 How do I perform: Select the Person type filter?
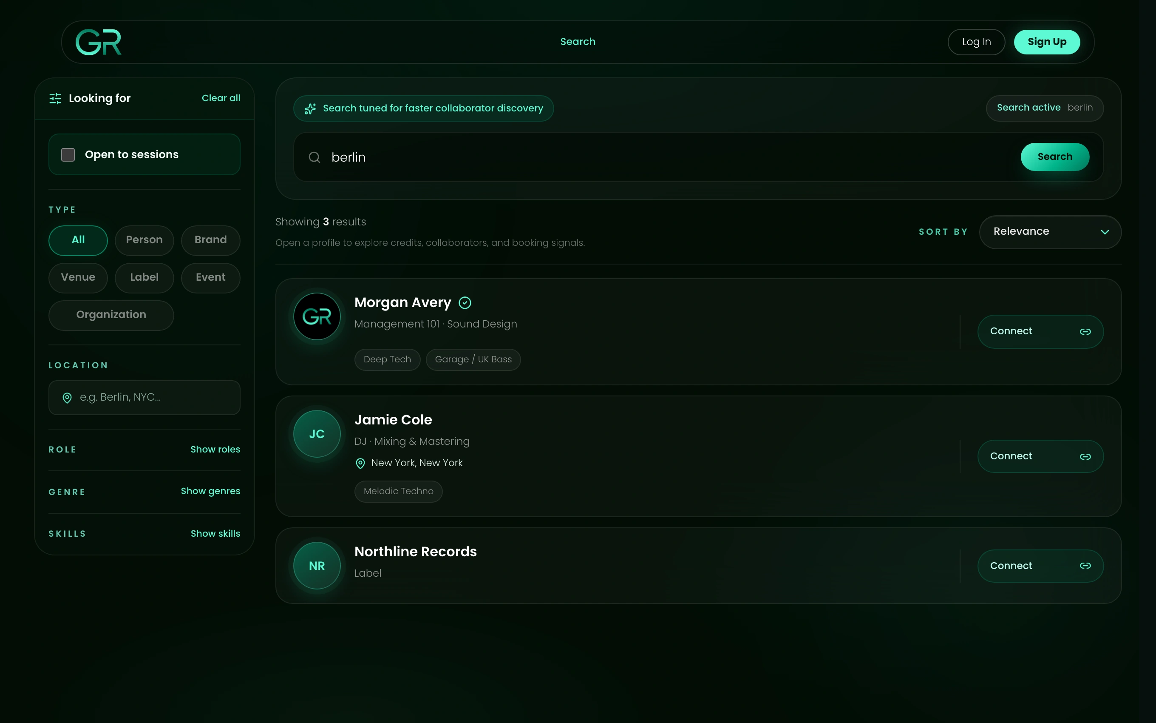pos(144,240)
